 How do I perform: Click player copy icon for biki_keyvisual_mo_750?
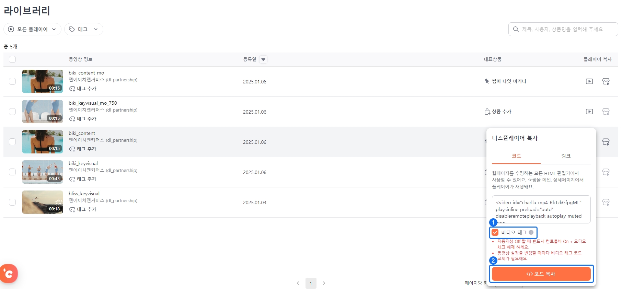(x=589, y=112)
